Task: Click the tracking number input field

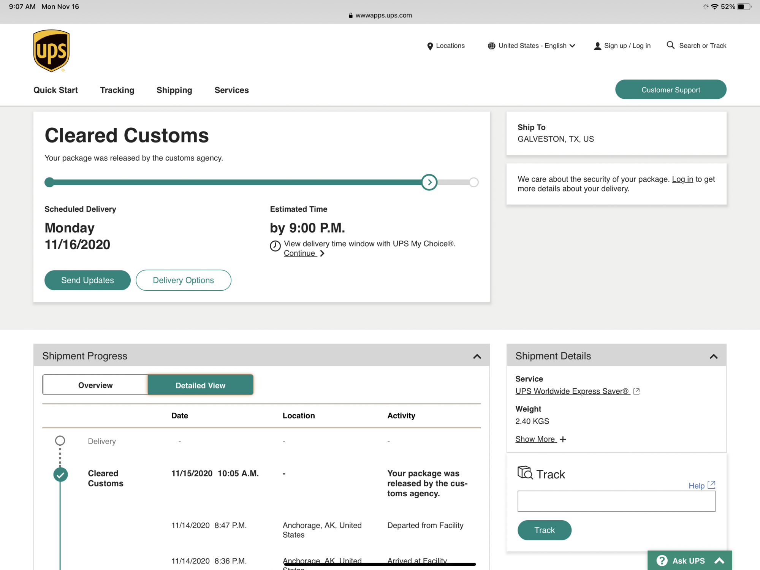Action: [616, 501]
